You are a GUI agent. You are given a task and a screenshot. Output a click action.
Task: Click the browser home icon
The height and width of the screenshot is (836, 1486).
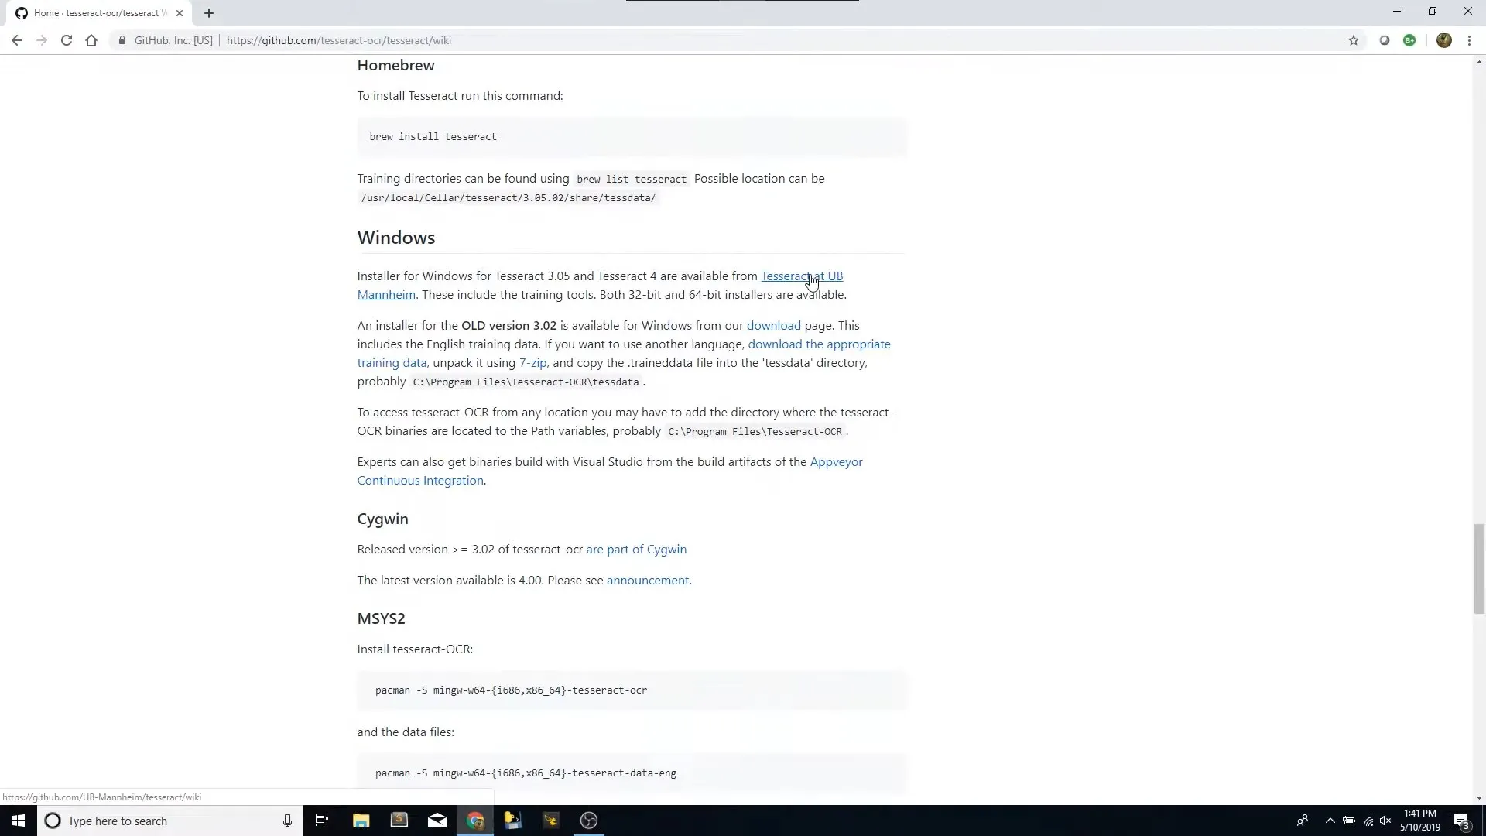(91, 39)
